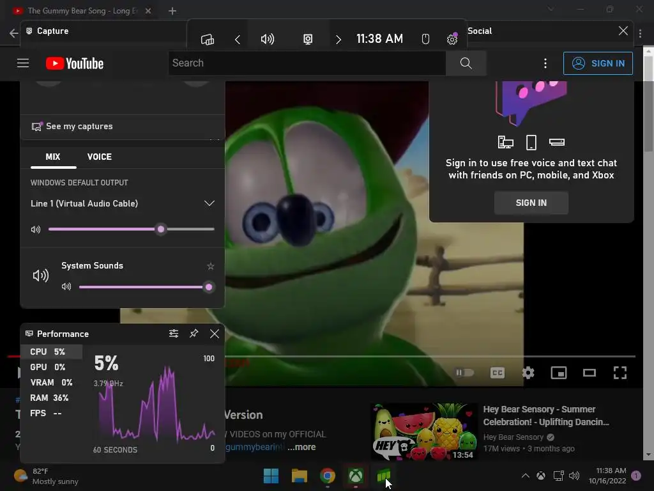Screen dimensions: 654x491
Task: Open Windows Start menu
Action: pyautogui.click(x=271, y=476)
